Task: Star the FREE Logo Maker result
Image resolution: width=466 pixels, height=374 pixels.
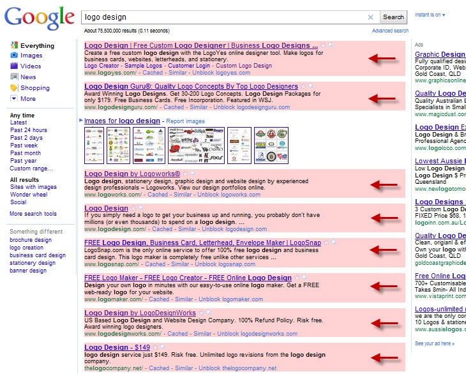Action: coord(297,278)
